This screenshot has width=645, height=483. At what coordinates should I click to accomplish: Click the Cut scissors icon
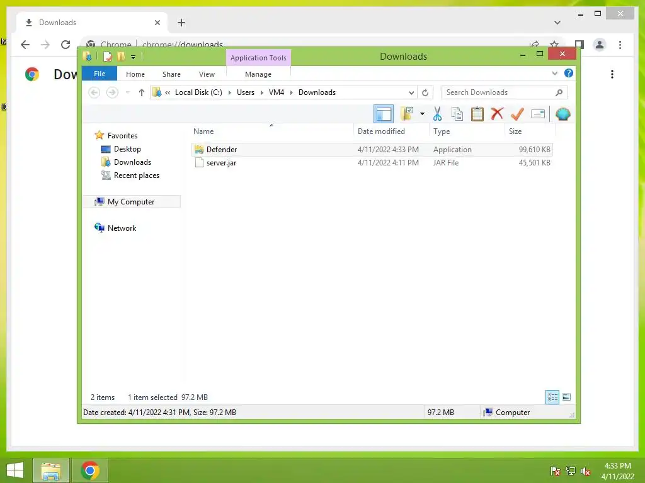pyautogui.click(x=437, y=114)
